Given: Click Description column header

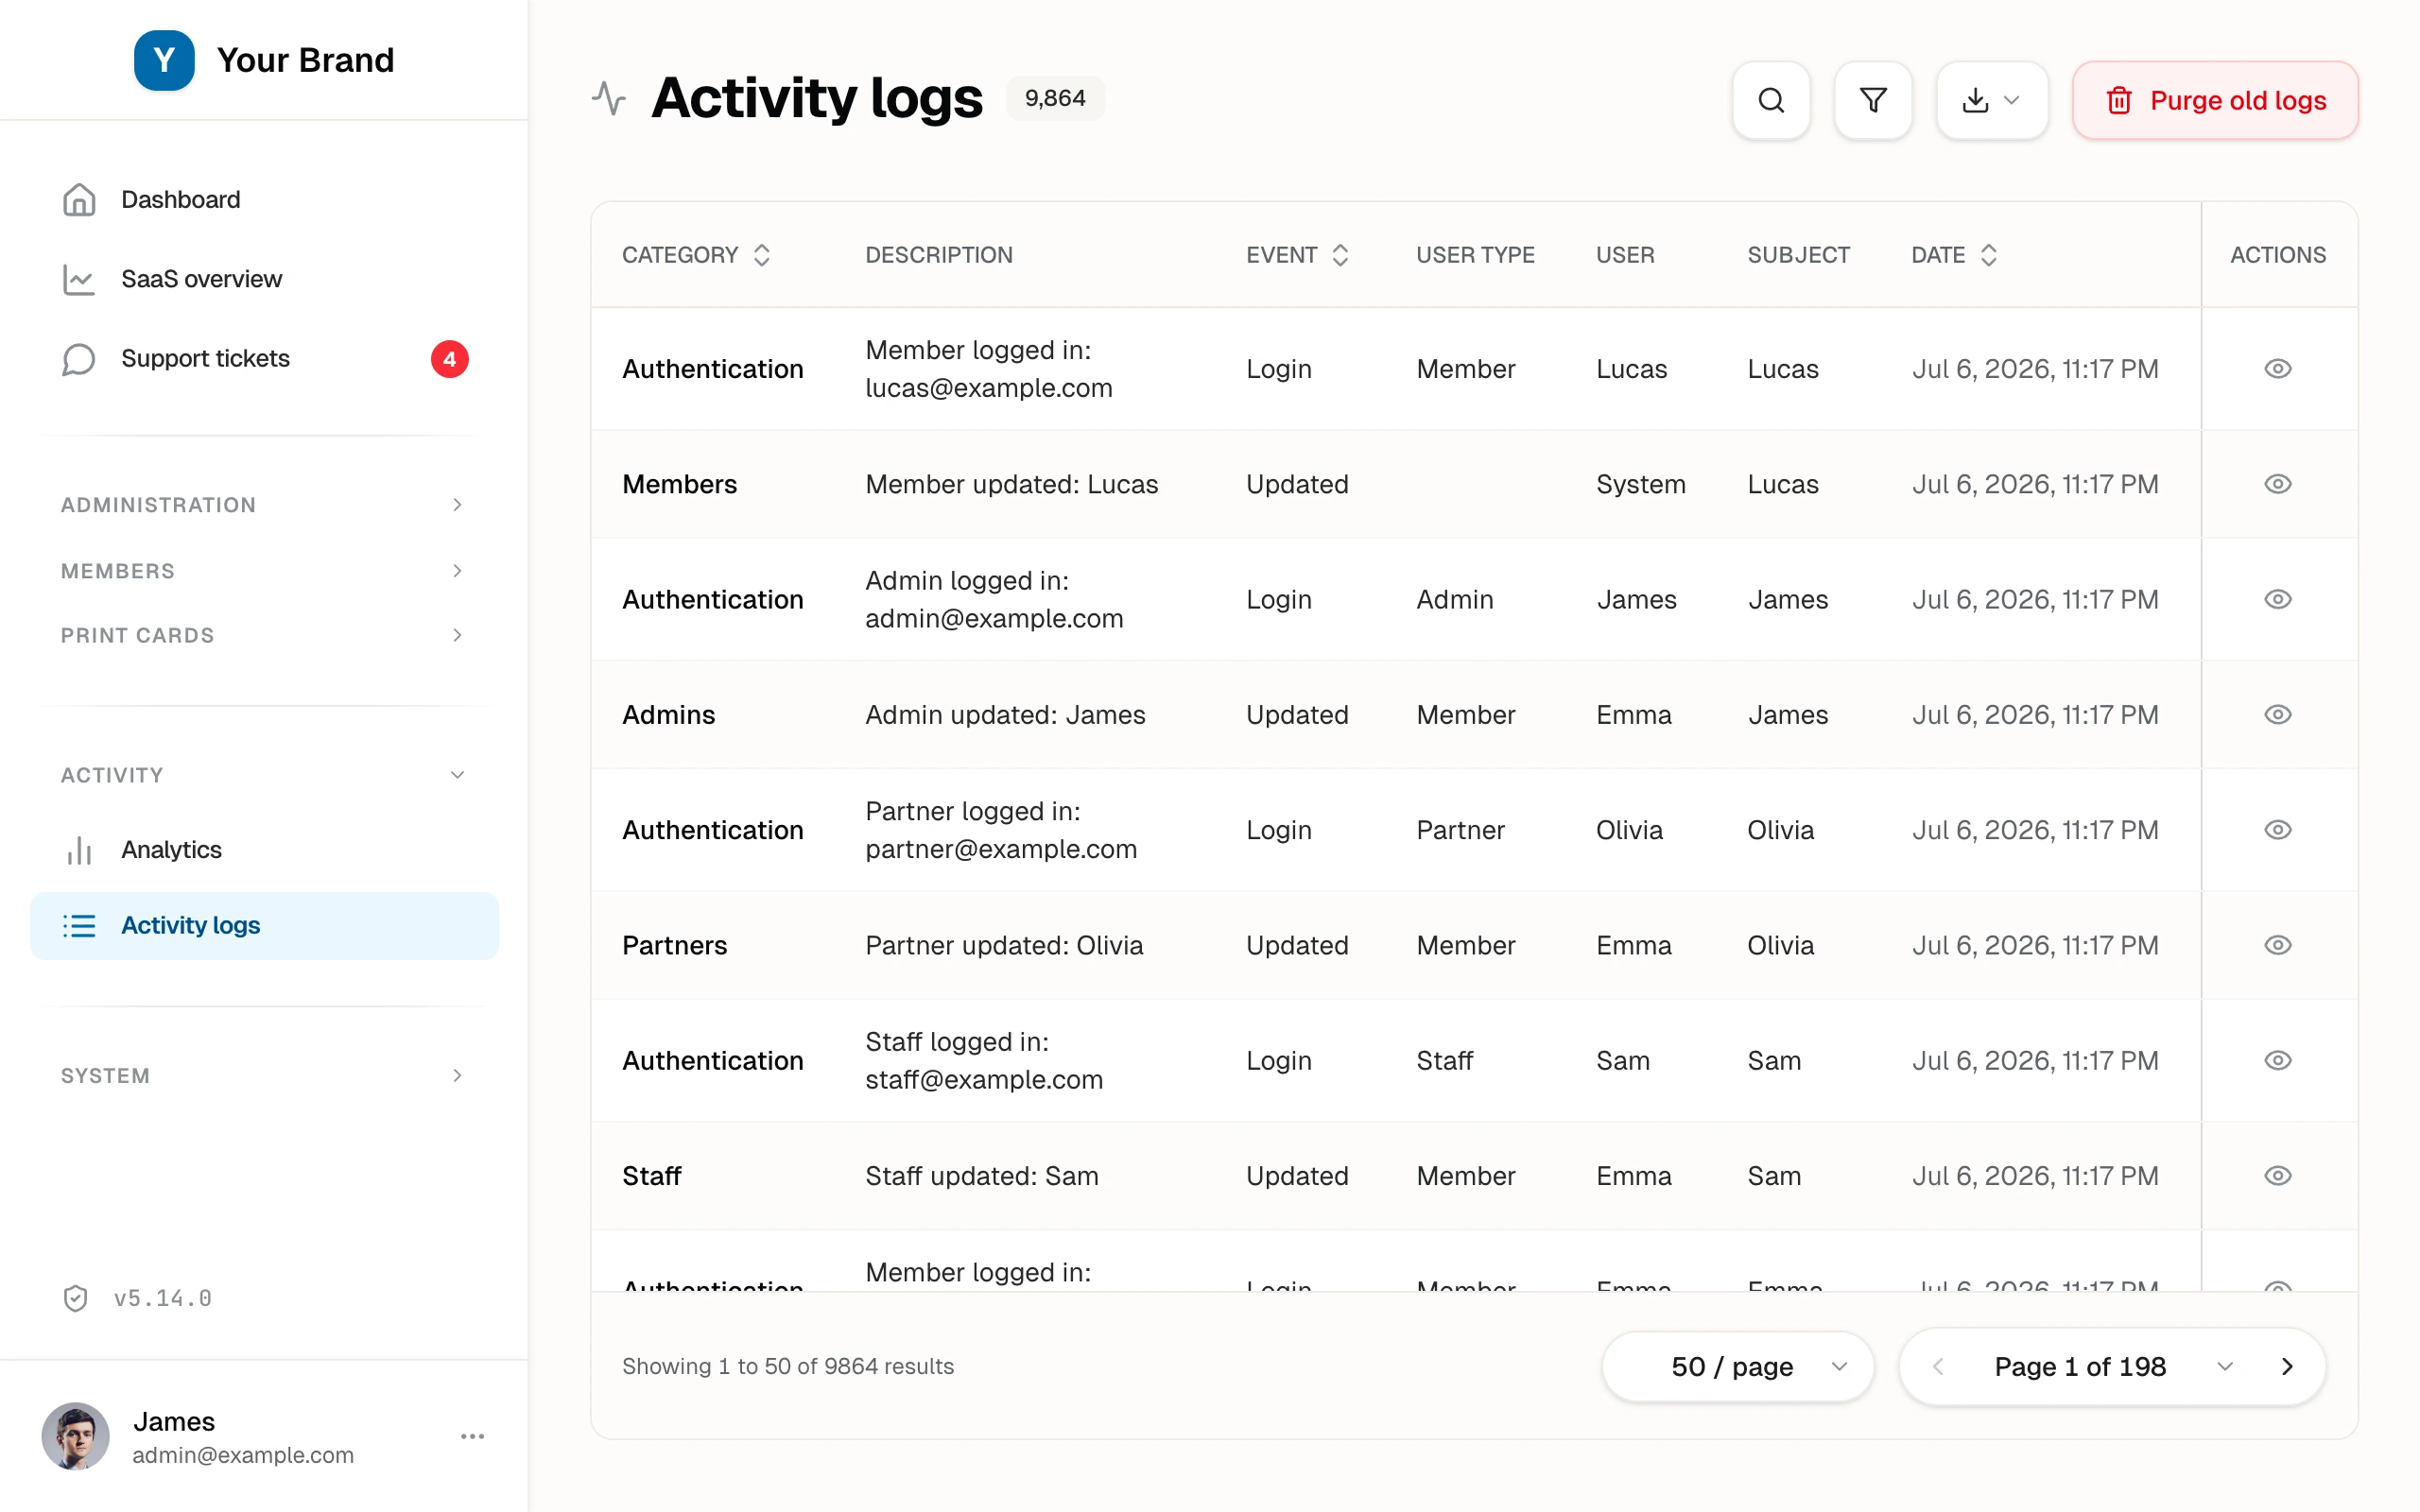Looking at the screenshot, I should (x=939, y=255).
